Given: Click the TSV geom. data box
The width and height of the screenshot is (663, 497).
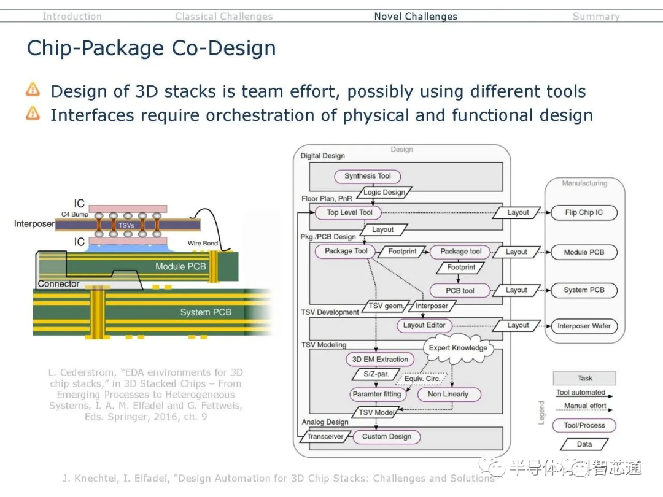Looking at the screenshot, I should [386, 306].
